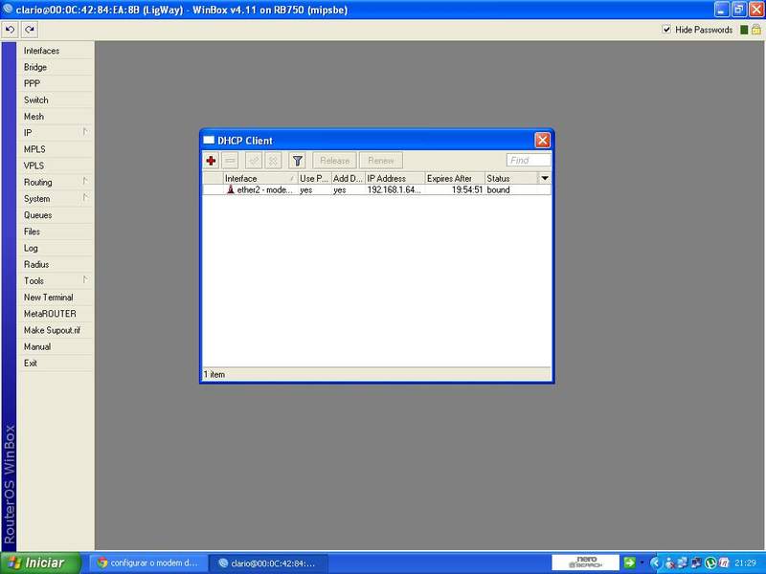Sort by the Interface column header
The width and height of the screenshot is (766, 574).
click(x=260, y=179)
